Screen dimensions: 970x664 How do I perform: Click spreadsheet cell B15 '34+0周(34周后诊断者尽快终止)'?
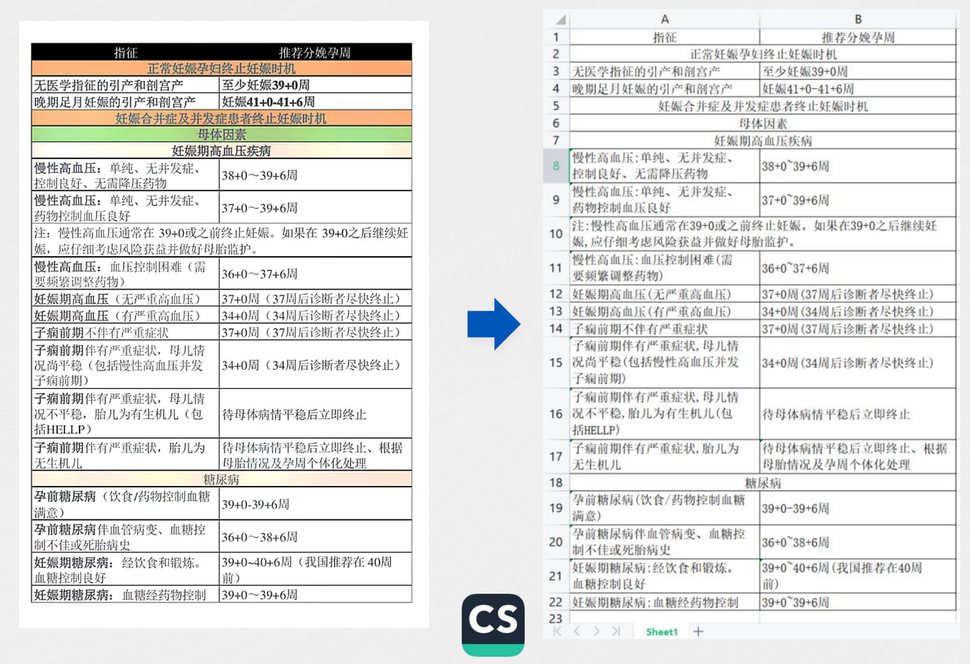[858, 363]
